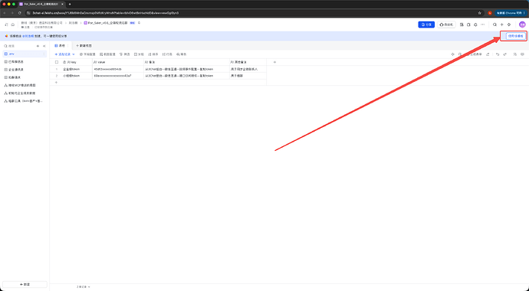The width and height of the screenshot is (529, 291).
Task: Click the browser reload icon
Action: (x=20, y=13)
